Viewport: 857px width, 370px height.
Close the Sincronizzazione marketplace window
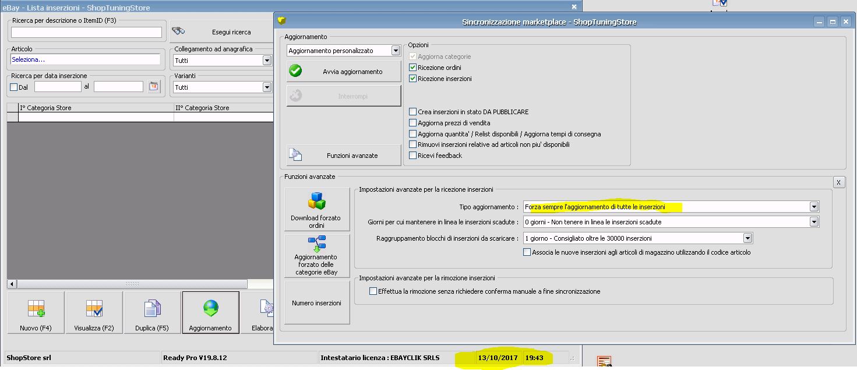pyautogui.click(x=845, y=22)
